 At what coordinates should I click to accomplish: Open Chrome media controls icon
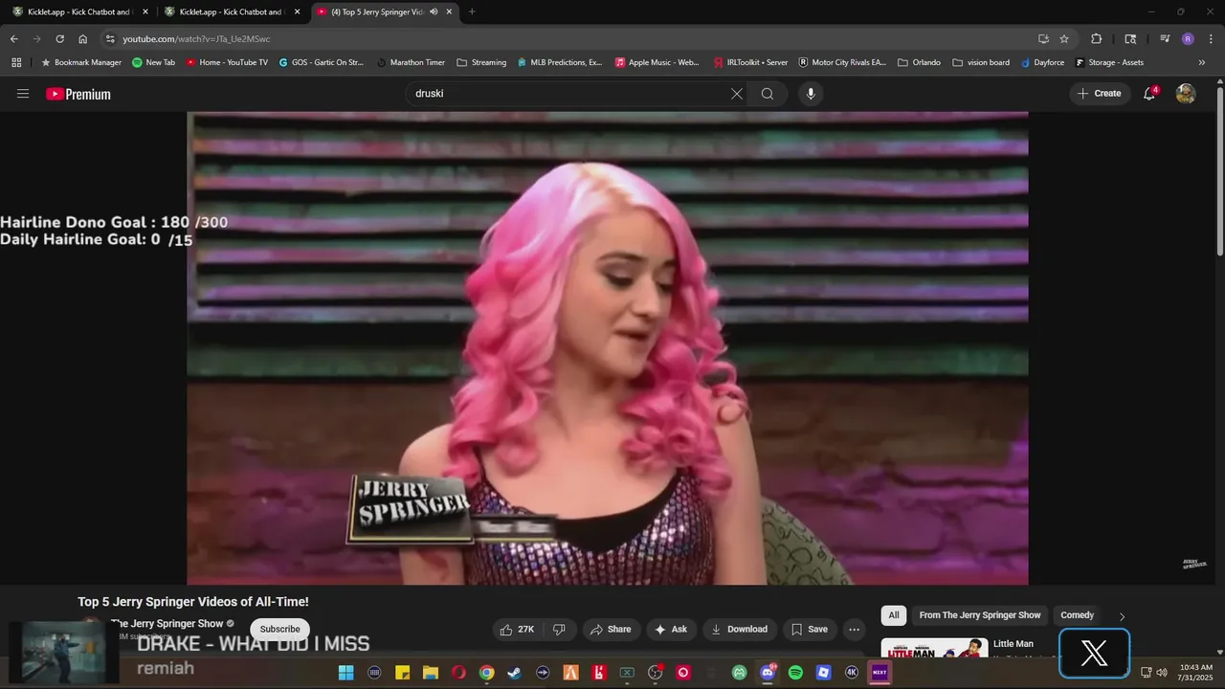coord(1165,38)
